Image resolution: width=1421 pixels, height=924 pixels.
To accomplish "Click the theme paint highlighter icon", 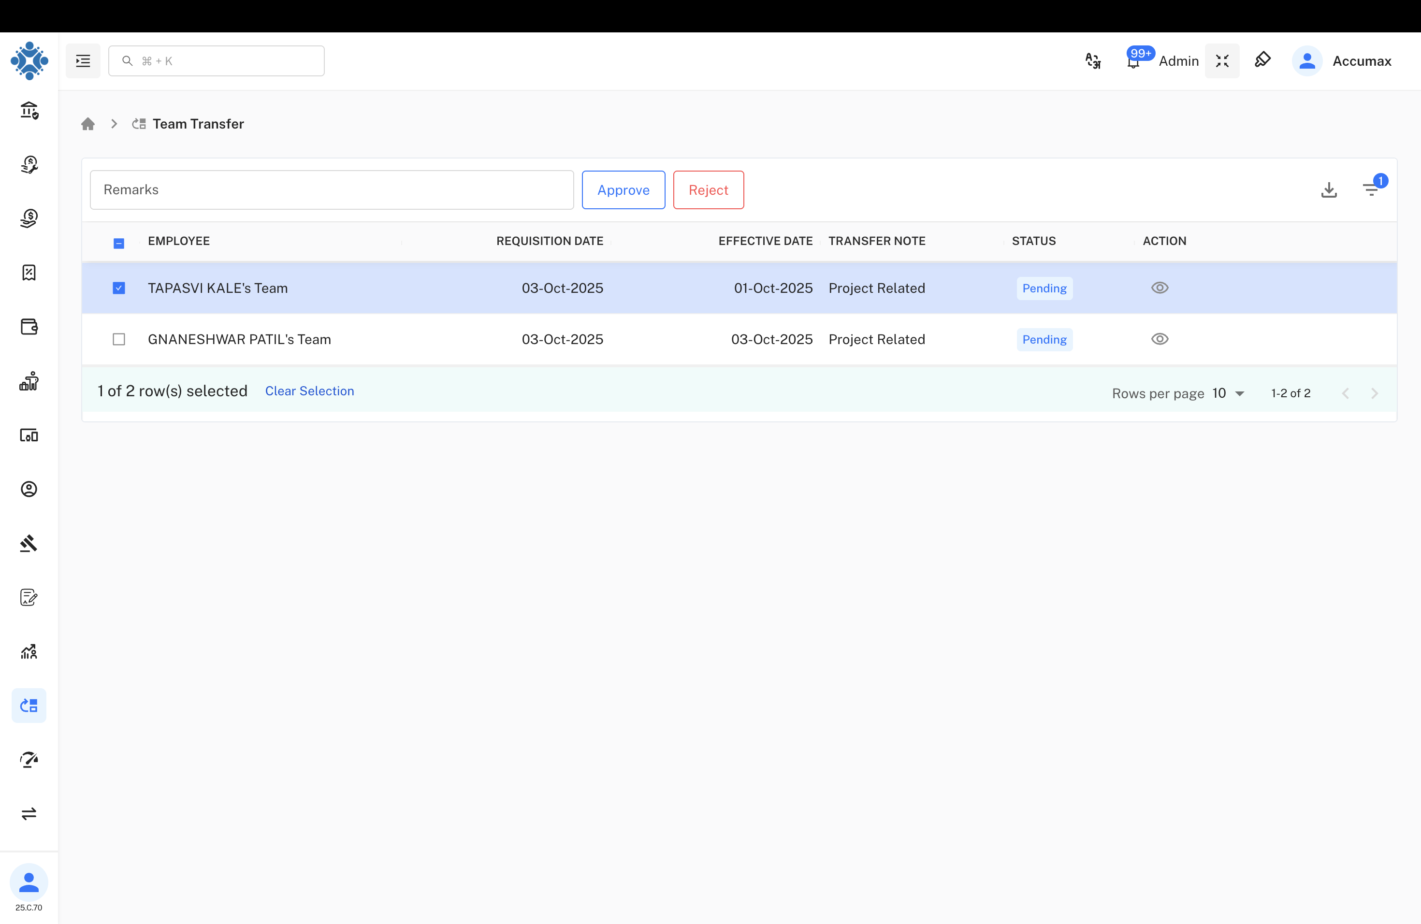I will [1262, 60].
